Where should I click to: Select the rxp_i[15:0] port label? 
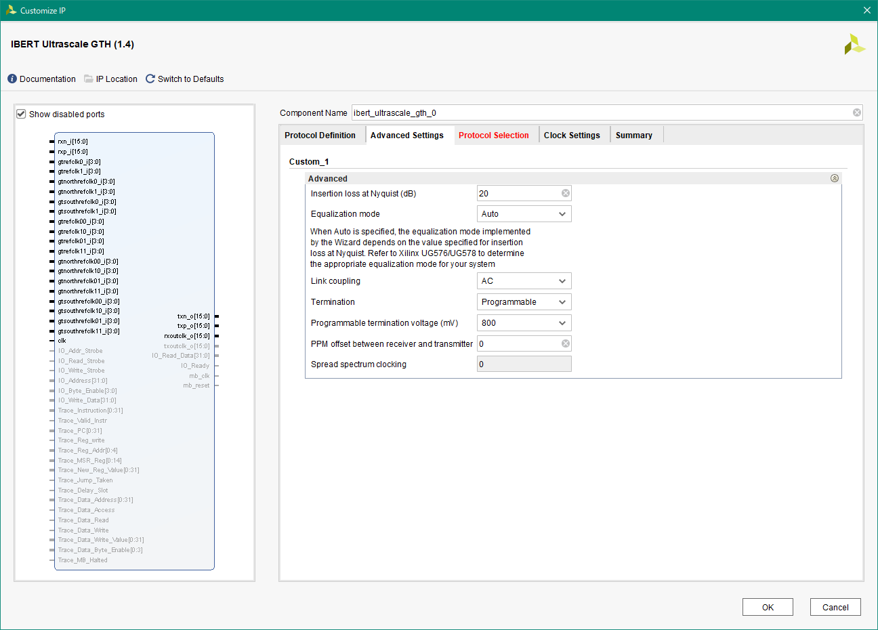tap(72, 152)
